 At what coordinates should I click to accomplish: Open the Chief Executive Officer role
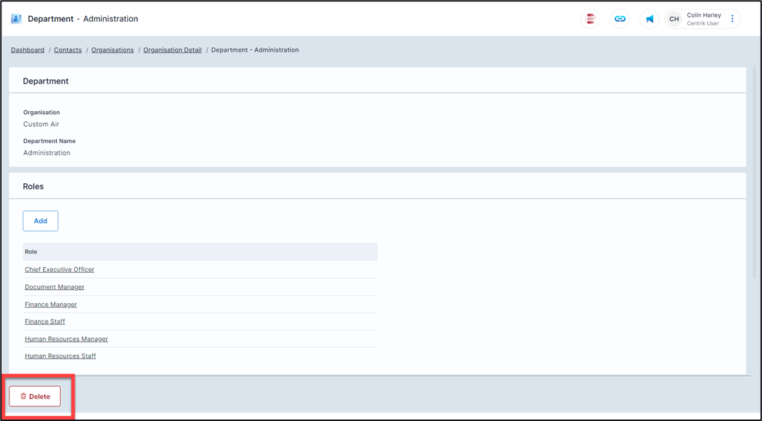60,270
